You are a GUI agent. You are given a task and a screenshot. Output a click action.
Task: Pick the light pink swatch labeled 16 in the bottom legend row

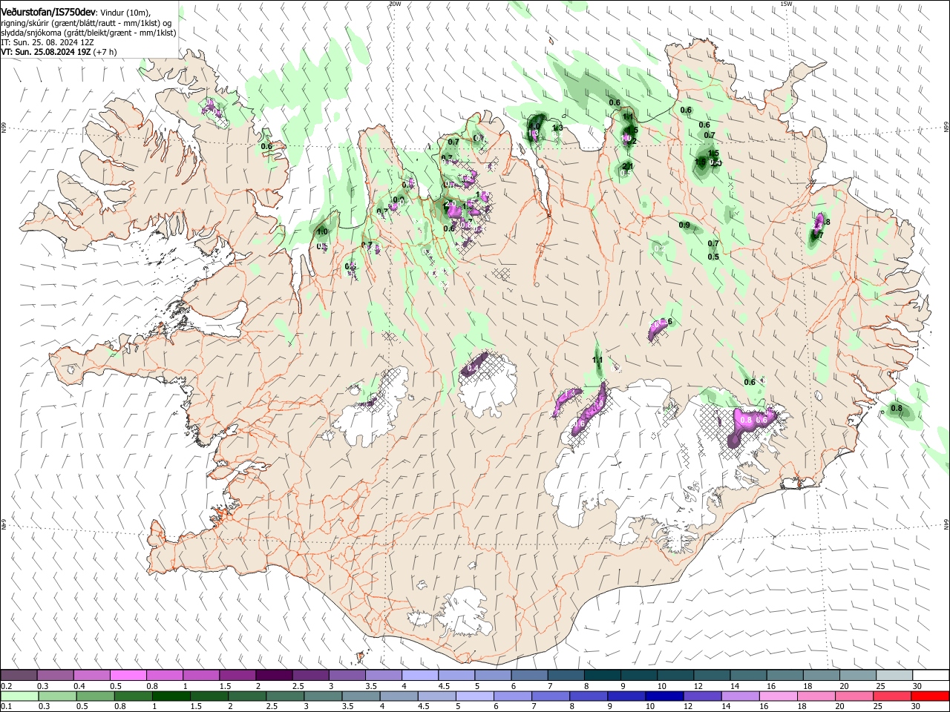pyautogui.click(x=779, y=696)
